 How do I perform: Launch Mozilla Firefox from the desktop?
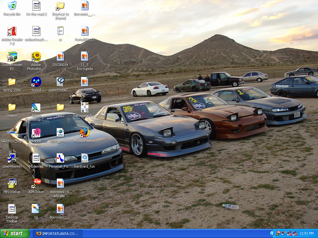pos(84,133)
